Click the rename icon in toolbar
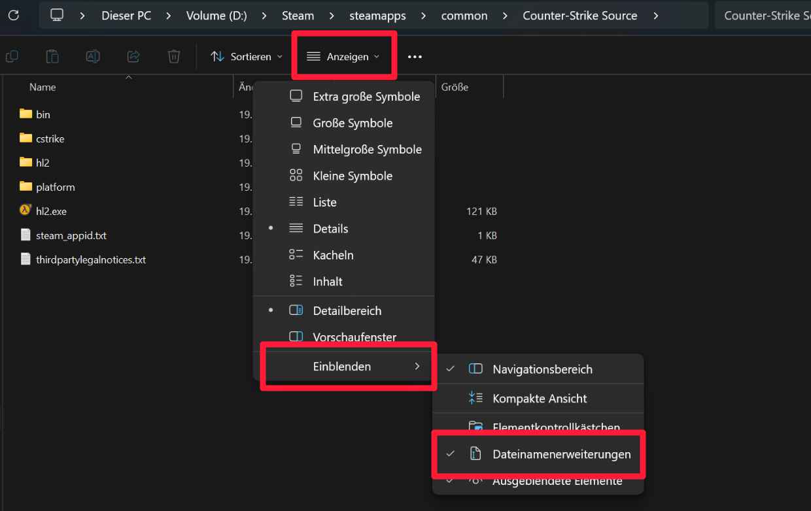811x511 pixels. (x=93, y=57)
